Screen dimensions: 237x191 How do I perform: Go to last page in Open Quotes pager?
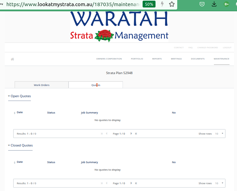tap(136, 134)
